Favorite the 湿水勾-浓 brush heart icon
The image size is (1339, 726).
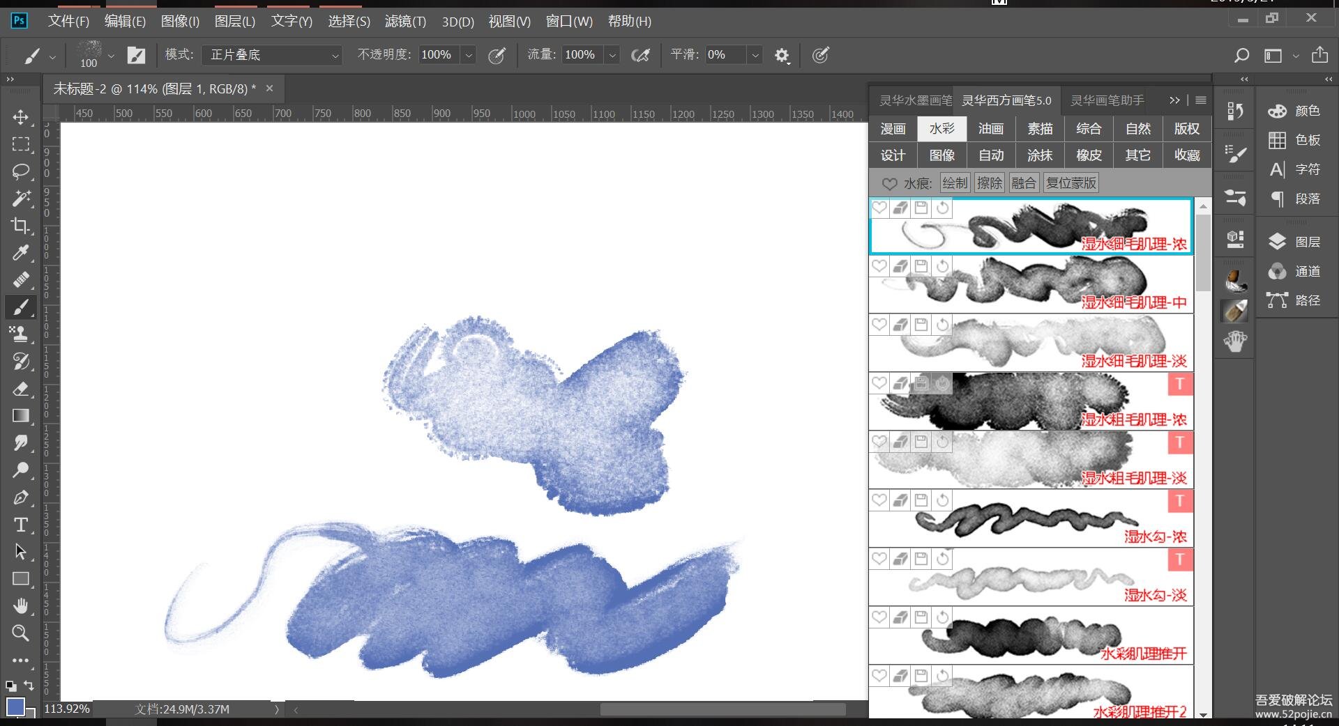(x=879, y=500)
